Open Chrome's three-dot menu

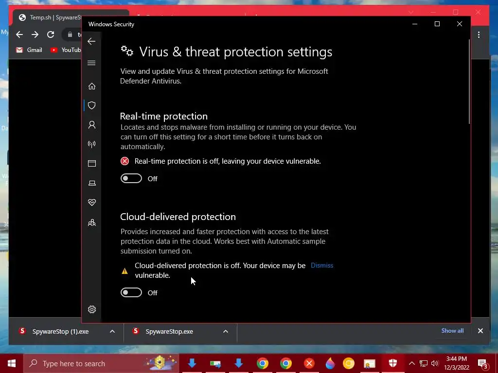tap(479, 35)
